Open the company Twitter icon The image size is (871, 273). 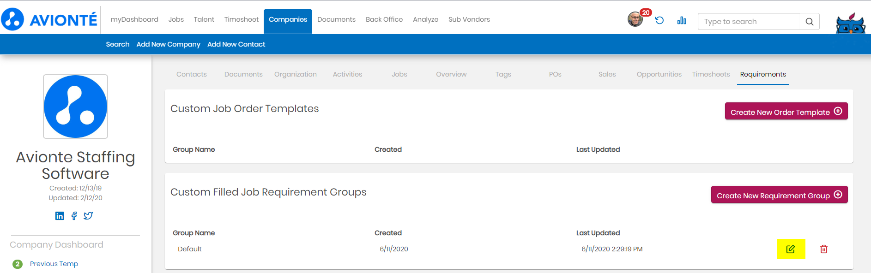(x=88, y=216)
